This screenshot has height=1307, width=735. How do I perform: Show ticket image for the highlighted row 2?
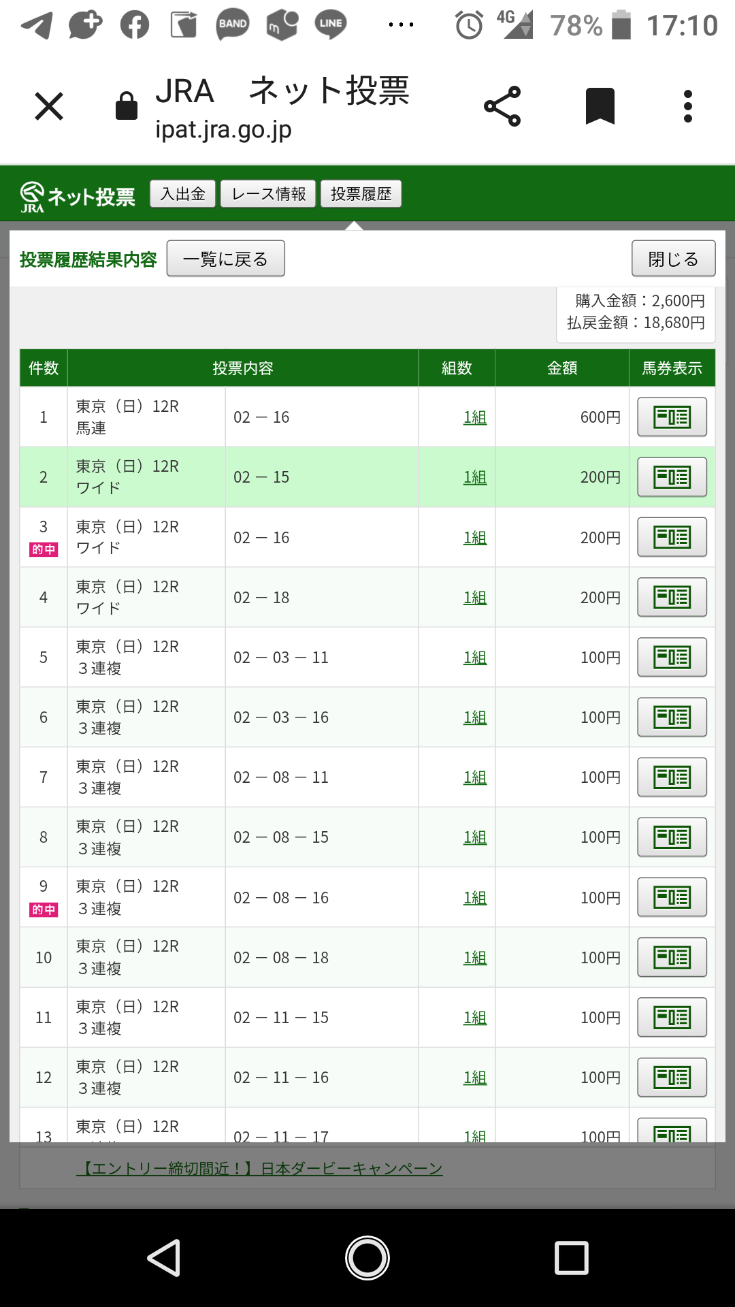672,477
